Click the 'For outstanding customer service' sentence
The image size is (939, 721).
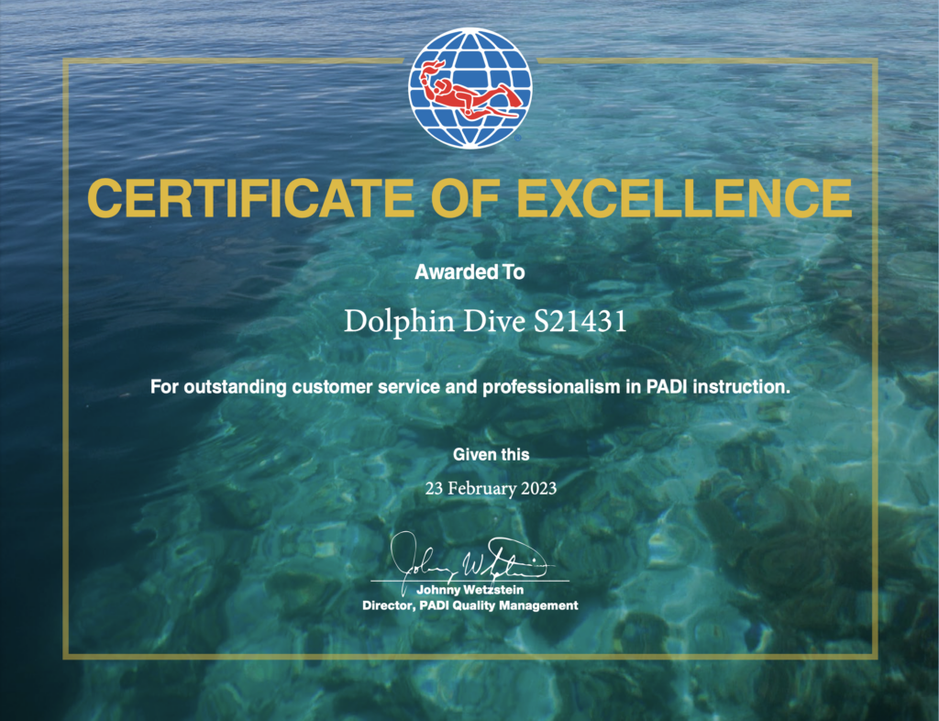click(x=470, y=387)
